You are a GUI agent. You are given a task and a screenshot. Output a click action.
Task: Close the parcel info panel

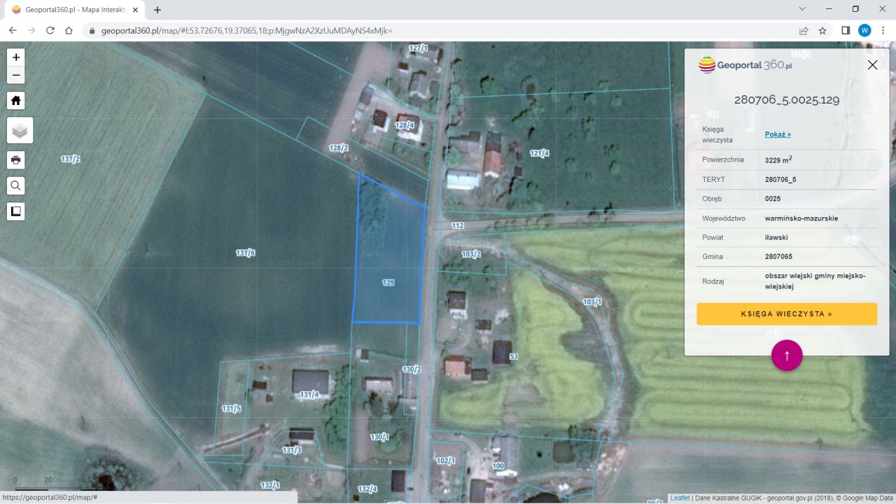872,65
